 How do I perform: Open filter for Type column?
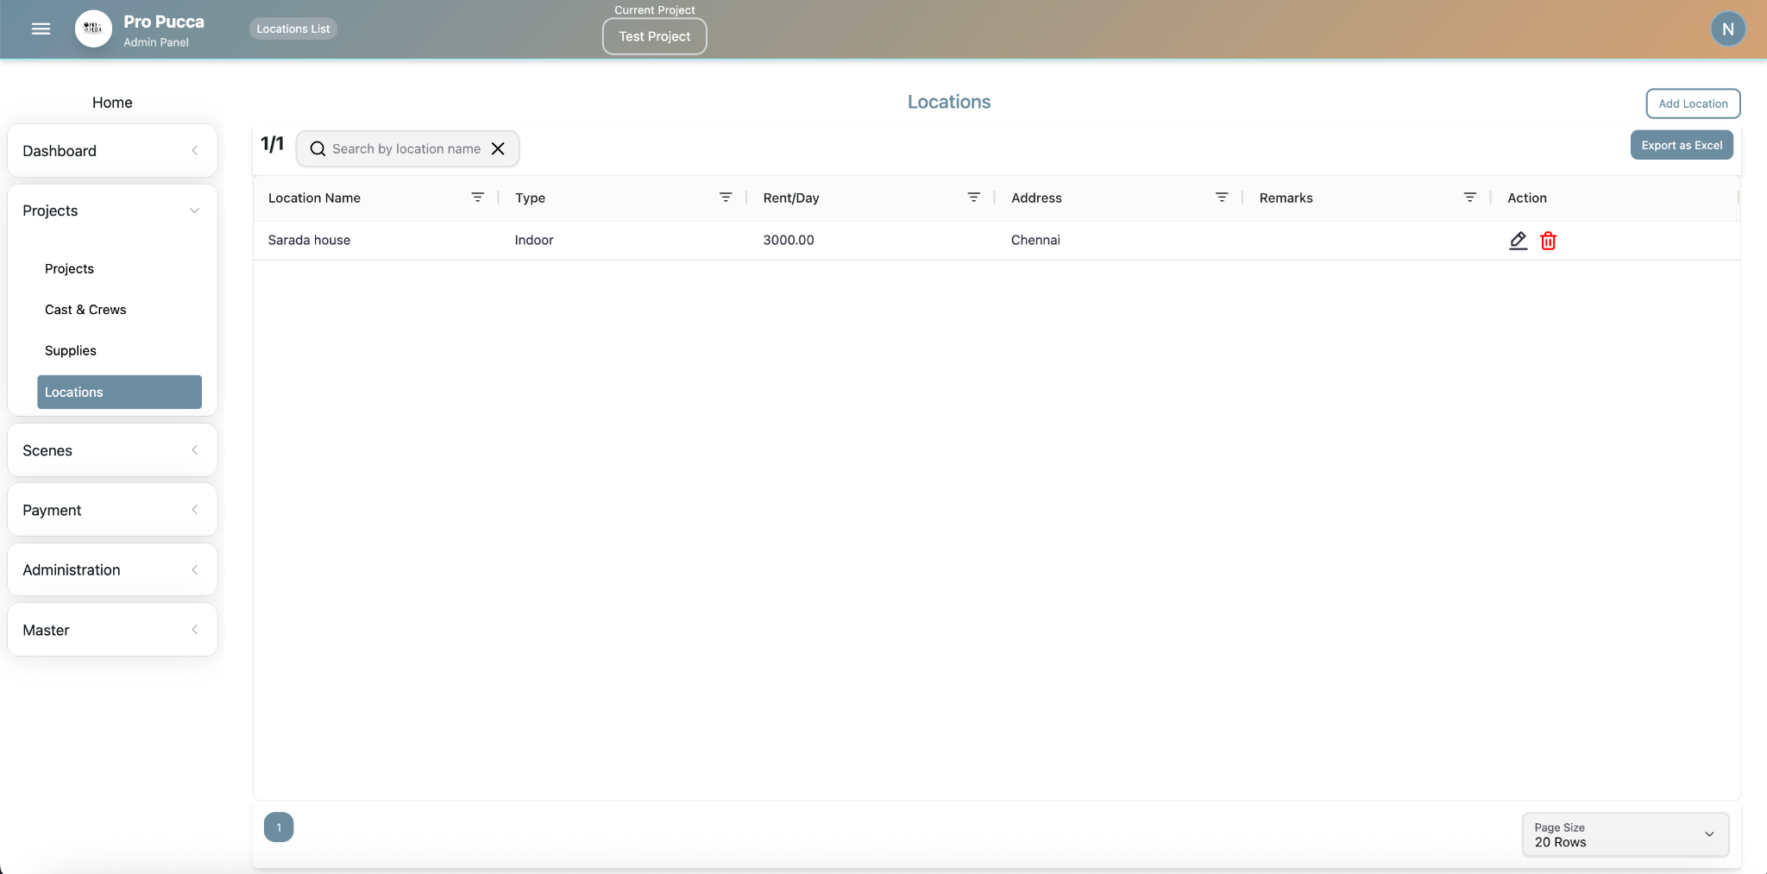pos(726,198)
